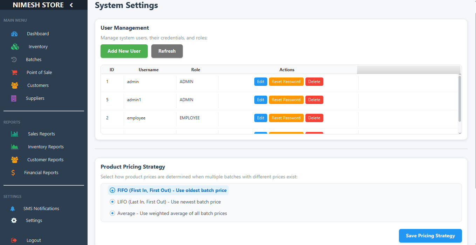Click the Refresh users button
476x245 pixels.
(167, 51)
